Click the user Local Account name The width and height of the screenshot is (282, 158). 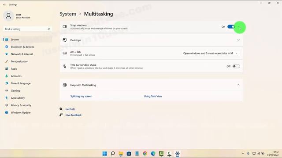point(23,16)
